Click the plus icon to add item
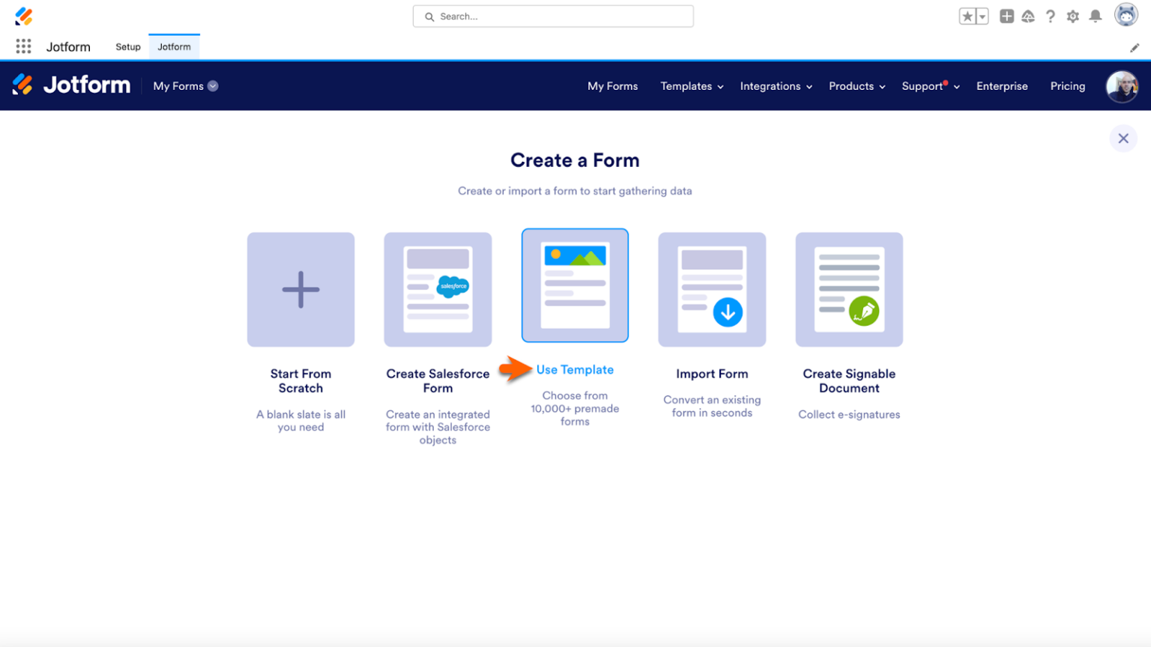The image size is (1151, 647). pyautogui.click(x=1007, y=16)
